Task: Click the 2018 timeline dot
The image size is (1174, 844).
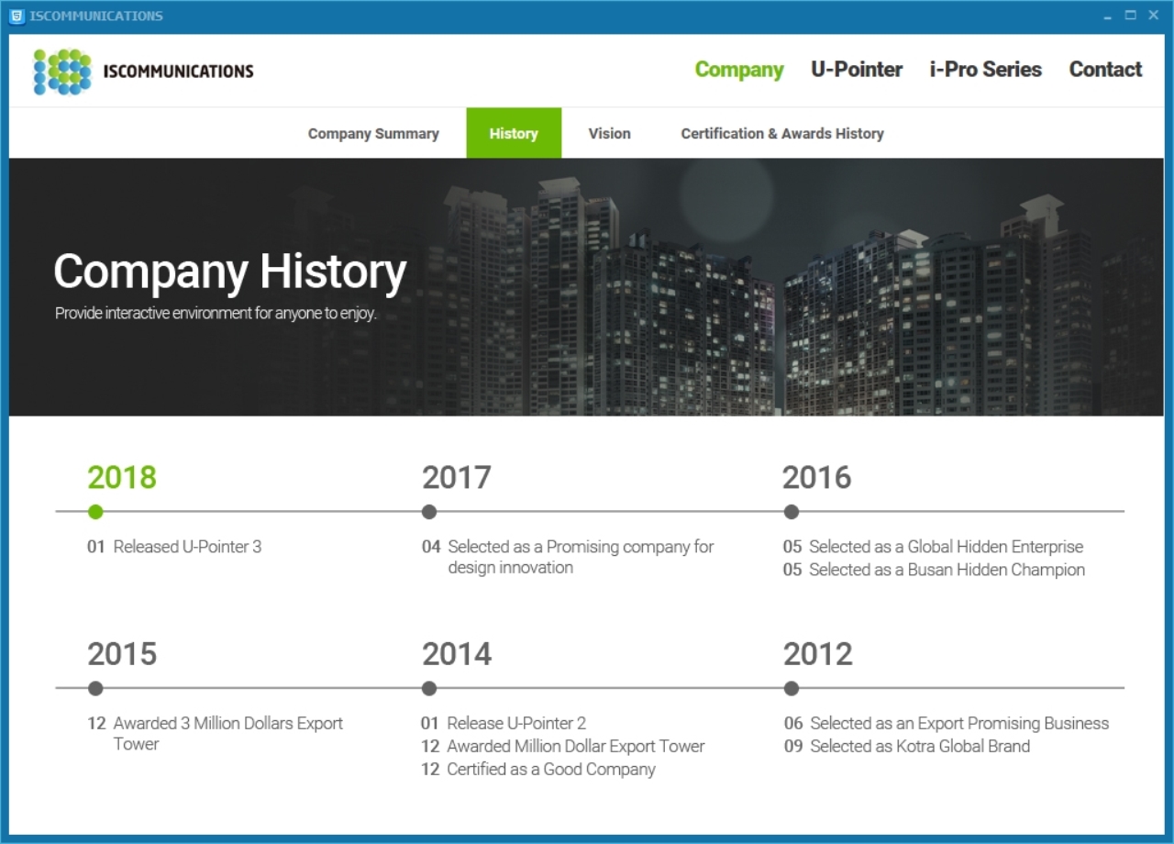Action: [x=95, y=512]
